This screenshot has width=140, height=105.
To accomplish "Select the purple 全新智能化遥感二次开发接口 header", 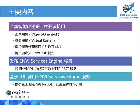I will coord(70,26).
